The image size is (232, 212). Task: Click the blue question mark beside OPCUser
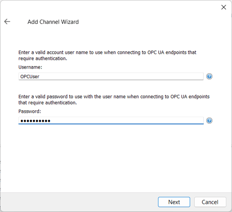pos(209,76)
